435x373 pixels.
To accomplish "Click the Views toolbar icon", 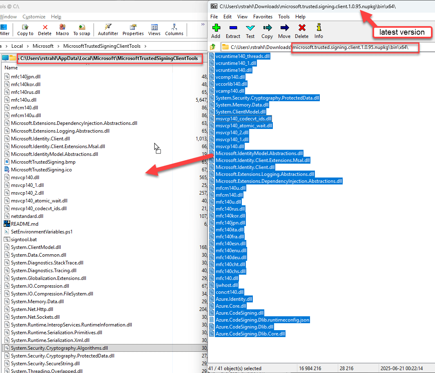I will pos(154,29).
